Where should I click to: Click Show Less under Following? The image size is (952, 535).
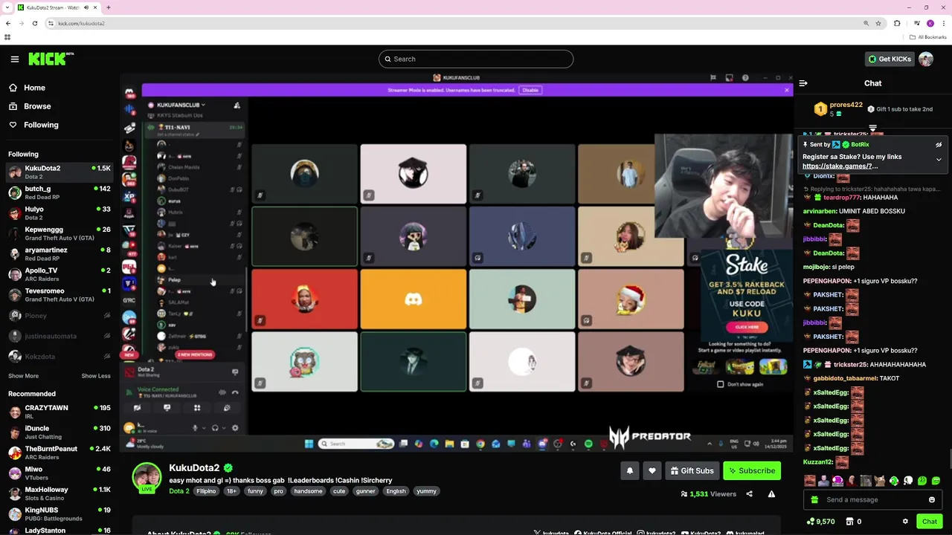click(96, 376)
